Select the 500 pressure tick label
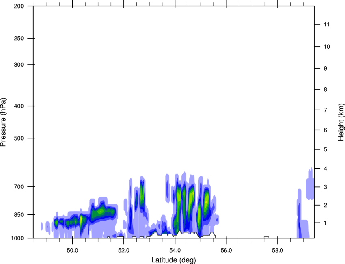The width and height of the screenshot is (345, 264). [19, 138]
